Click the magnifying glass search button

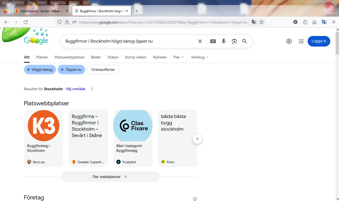tap(245, 41)
